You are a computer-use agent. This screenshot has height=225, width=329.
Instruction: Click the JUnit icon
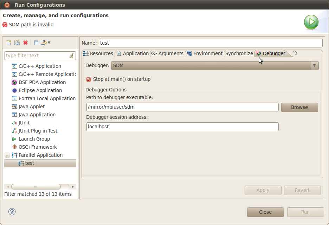click(x=14, y=123)
